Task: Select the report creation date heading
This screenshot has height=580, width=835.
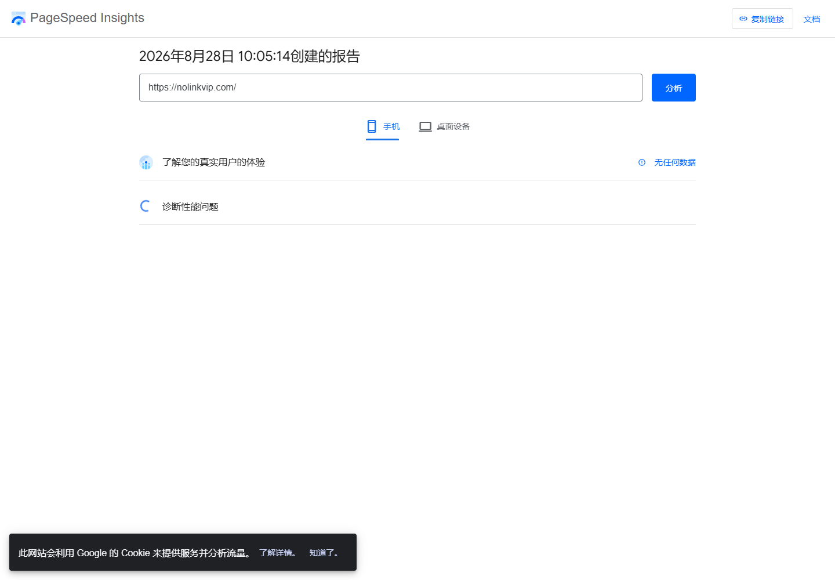Action: coord(249,56)
